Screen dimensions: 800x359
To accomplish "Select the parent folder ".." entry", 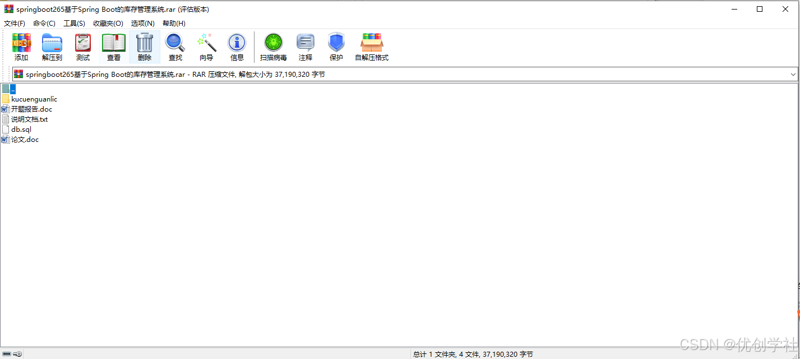I will pos(13,89).
